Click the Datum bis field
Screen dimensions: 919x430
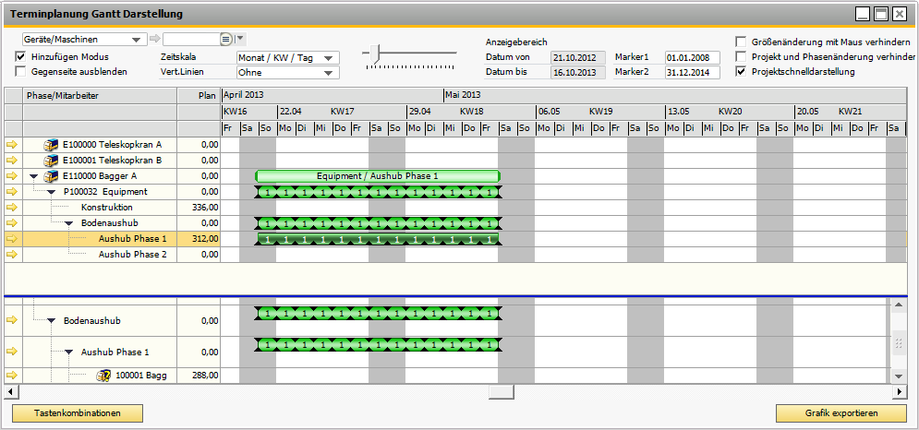tap(577, 72)
